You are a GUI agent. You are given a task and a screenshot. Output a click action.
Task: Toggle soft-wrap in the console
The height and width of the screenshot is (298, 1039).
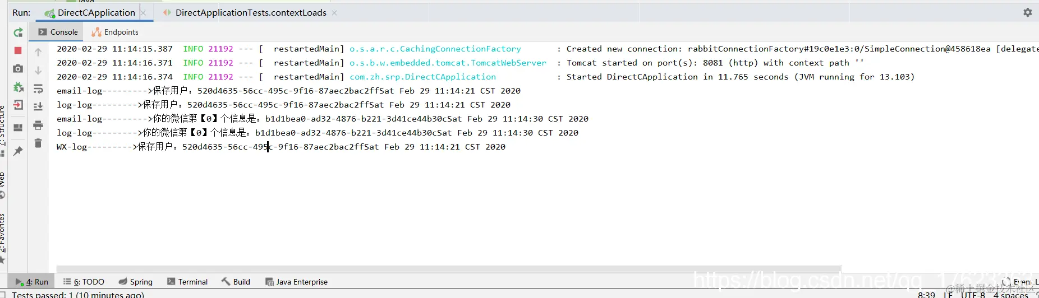[x=38, y=89]
